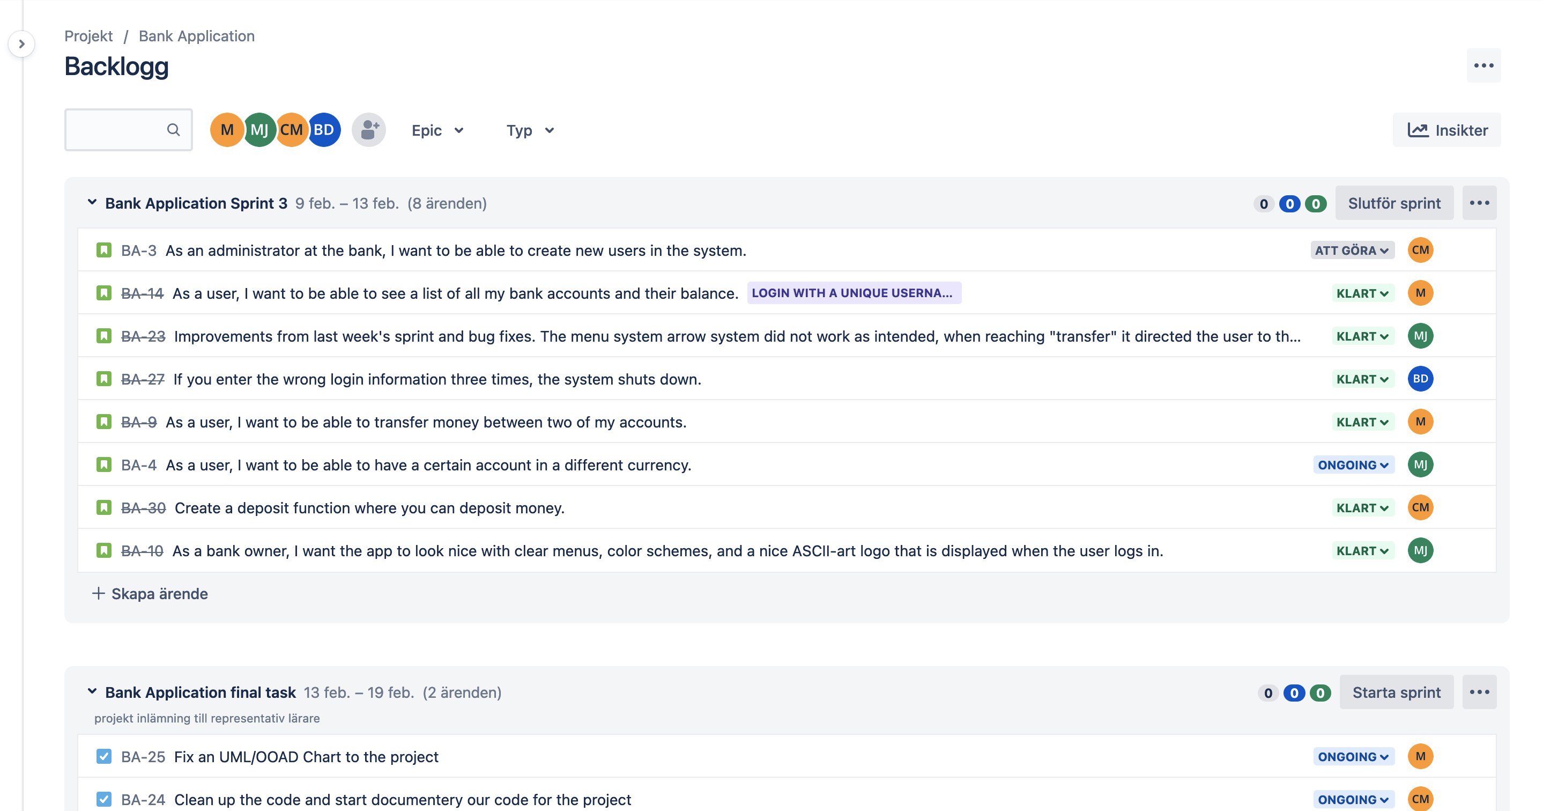Open the ONGOING status dropdown for BA-24

coord(1354,800)
